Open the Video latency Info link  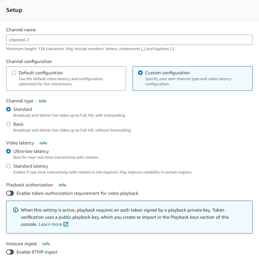click(43, 143)
